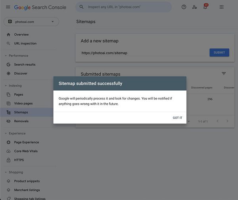This screenshot has height=200, width=238.
Task: Click the Sitemaps tree icon
Action: pos(8,112)
